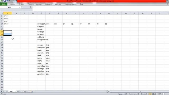Open the Вид ribbon tab
Viewport: 169px width, 95px height.
tap(82, 4)
